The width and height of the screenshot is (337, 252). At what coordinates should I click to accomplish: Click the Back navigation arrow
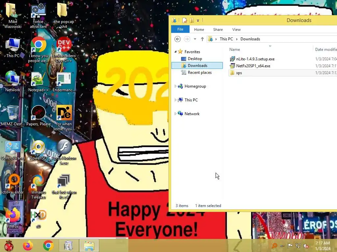(x=177, y=39)
